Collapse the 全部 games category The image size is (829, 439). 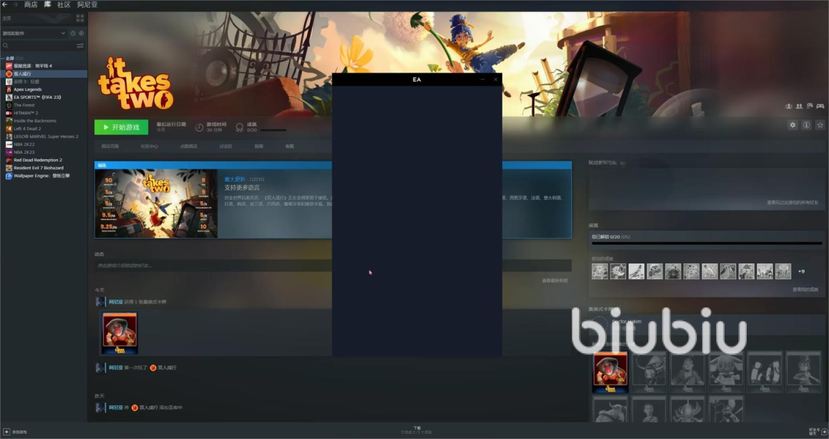tap(3, 58)
